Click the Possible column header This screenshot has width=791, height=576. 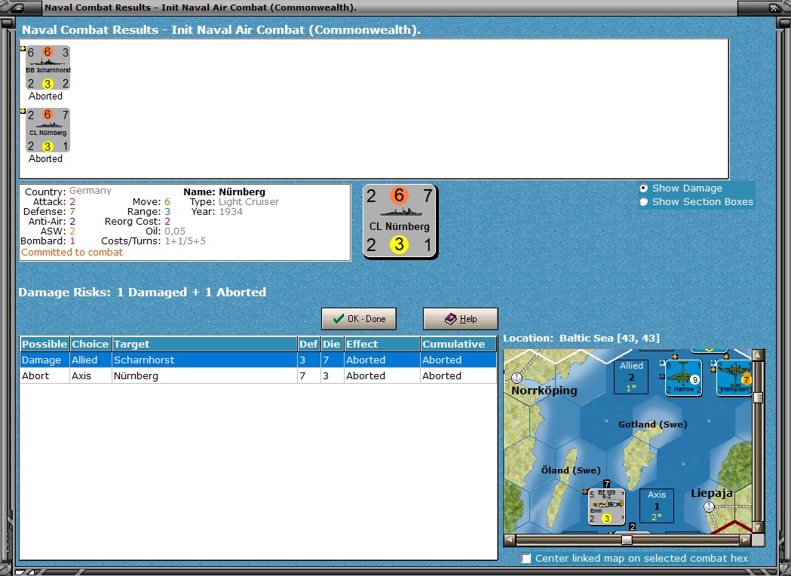[x=44, y=344]
